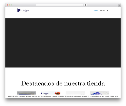Minimize window with the yellow button

point(9,5)
